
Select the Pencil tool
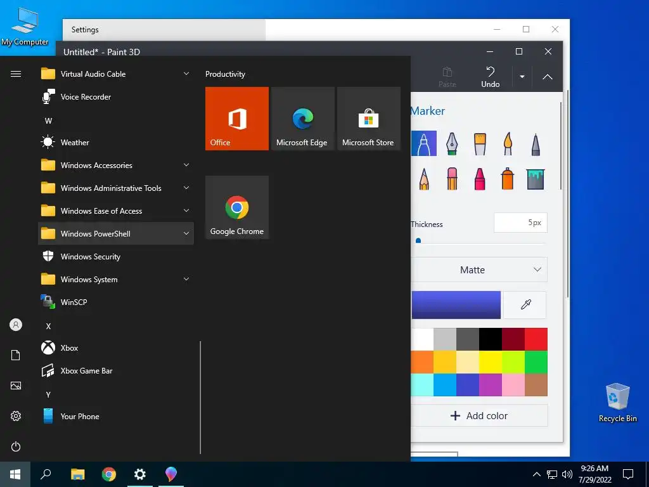[424, 179]
